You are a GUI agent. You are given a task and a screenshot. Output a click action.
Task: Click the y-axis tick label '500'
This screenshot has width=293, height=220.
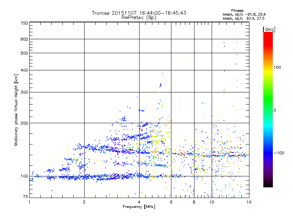click(x=25, y=53)
